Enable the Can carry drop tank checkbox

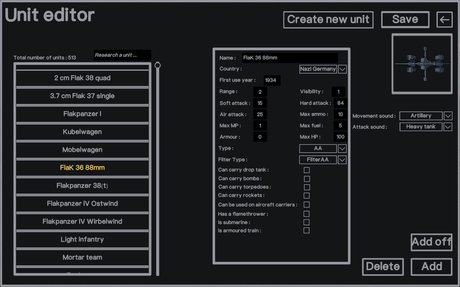(x=307, y=170)
